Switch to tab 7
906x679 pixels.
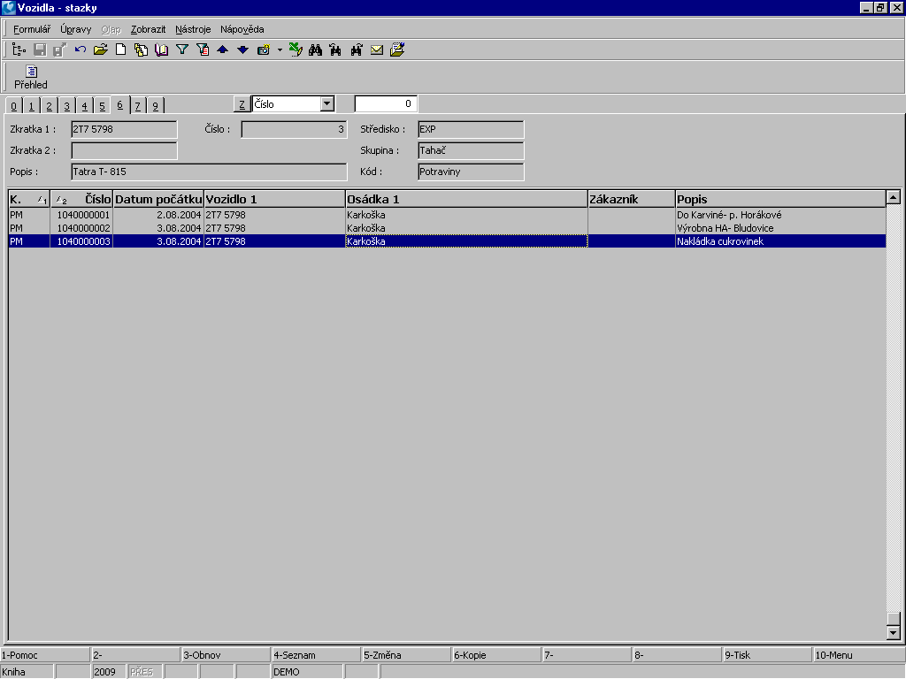(x=137, y=106)
